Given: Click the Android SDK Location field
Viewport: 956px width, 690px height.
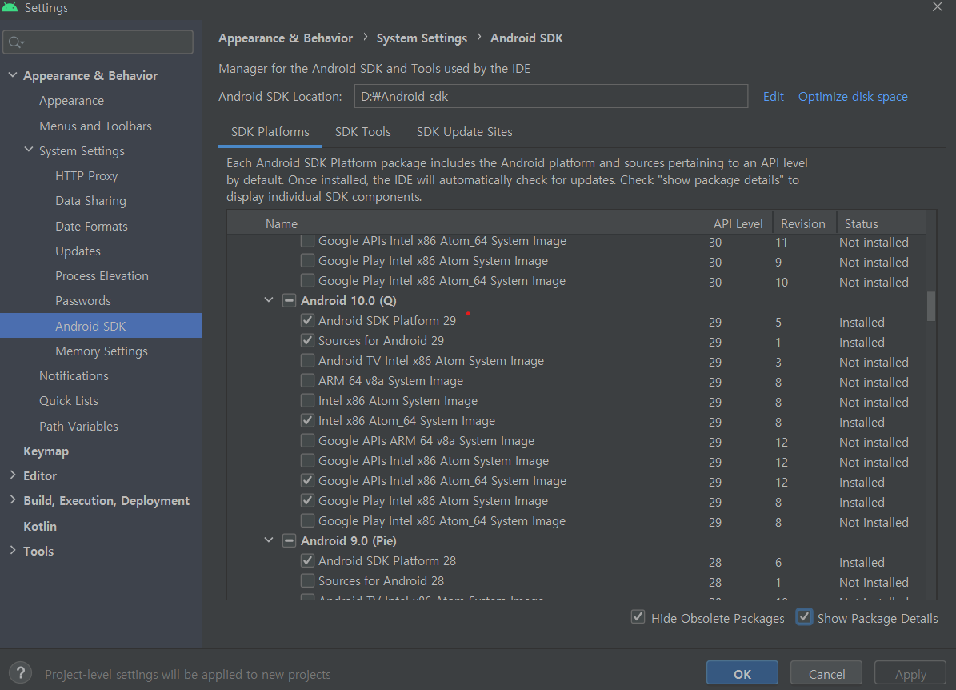Looking at the screenshot, I should [x=550, y=96].
